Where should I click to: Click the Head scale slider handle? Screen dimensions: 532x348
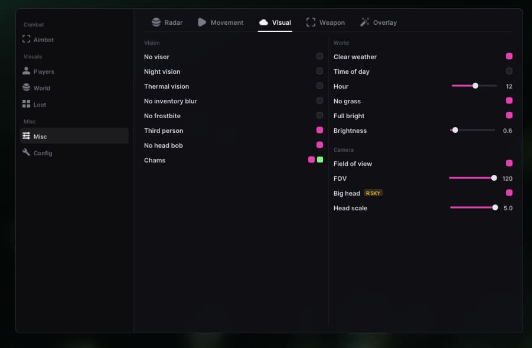click(495, 207)
